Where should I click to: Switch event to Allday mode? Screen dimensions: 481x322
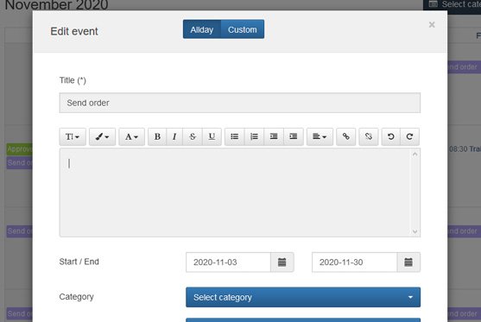point(202,29)
